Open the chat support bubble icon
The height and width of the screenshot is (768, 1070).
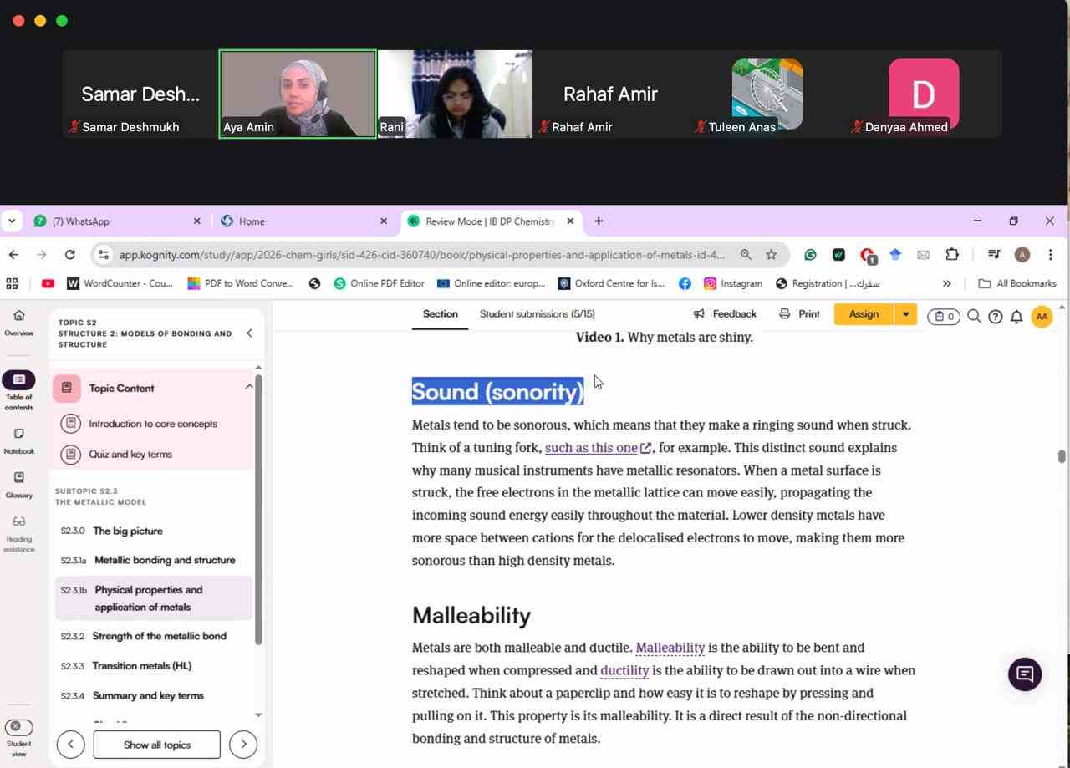(x=1024, y=674)
